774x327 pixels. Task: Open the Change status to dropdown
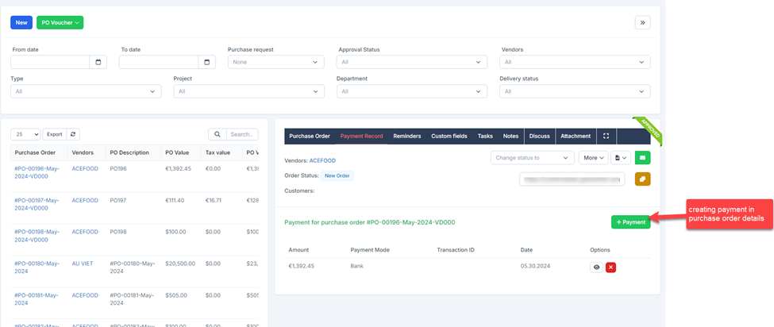pyautogui.click(x=532, y=158)
